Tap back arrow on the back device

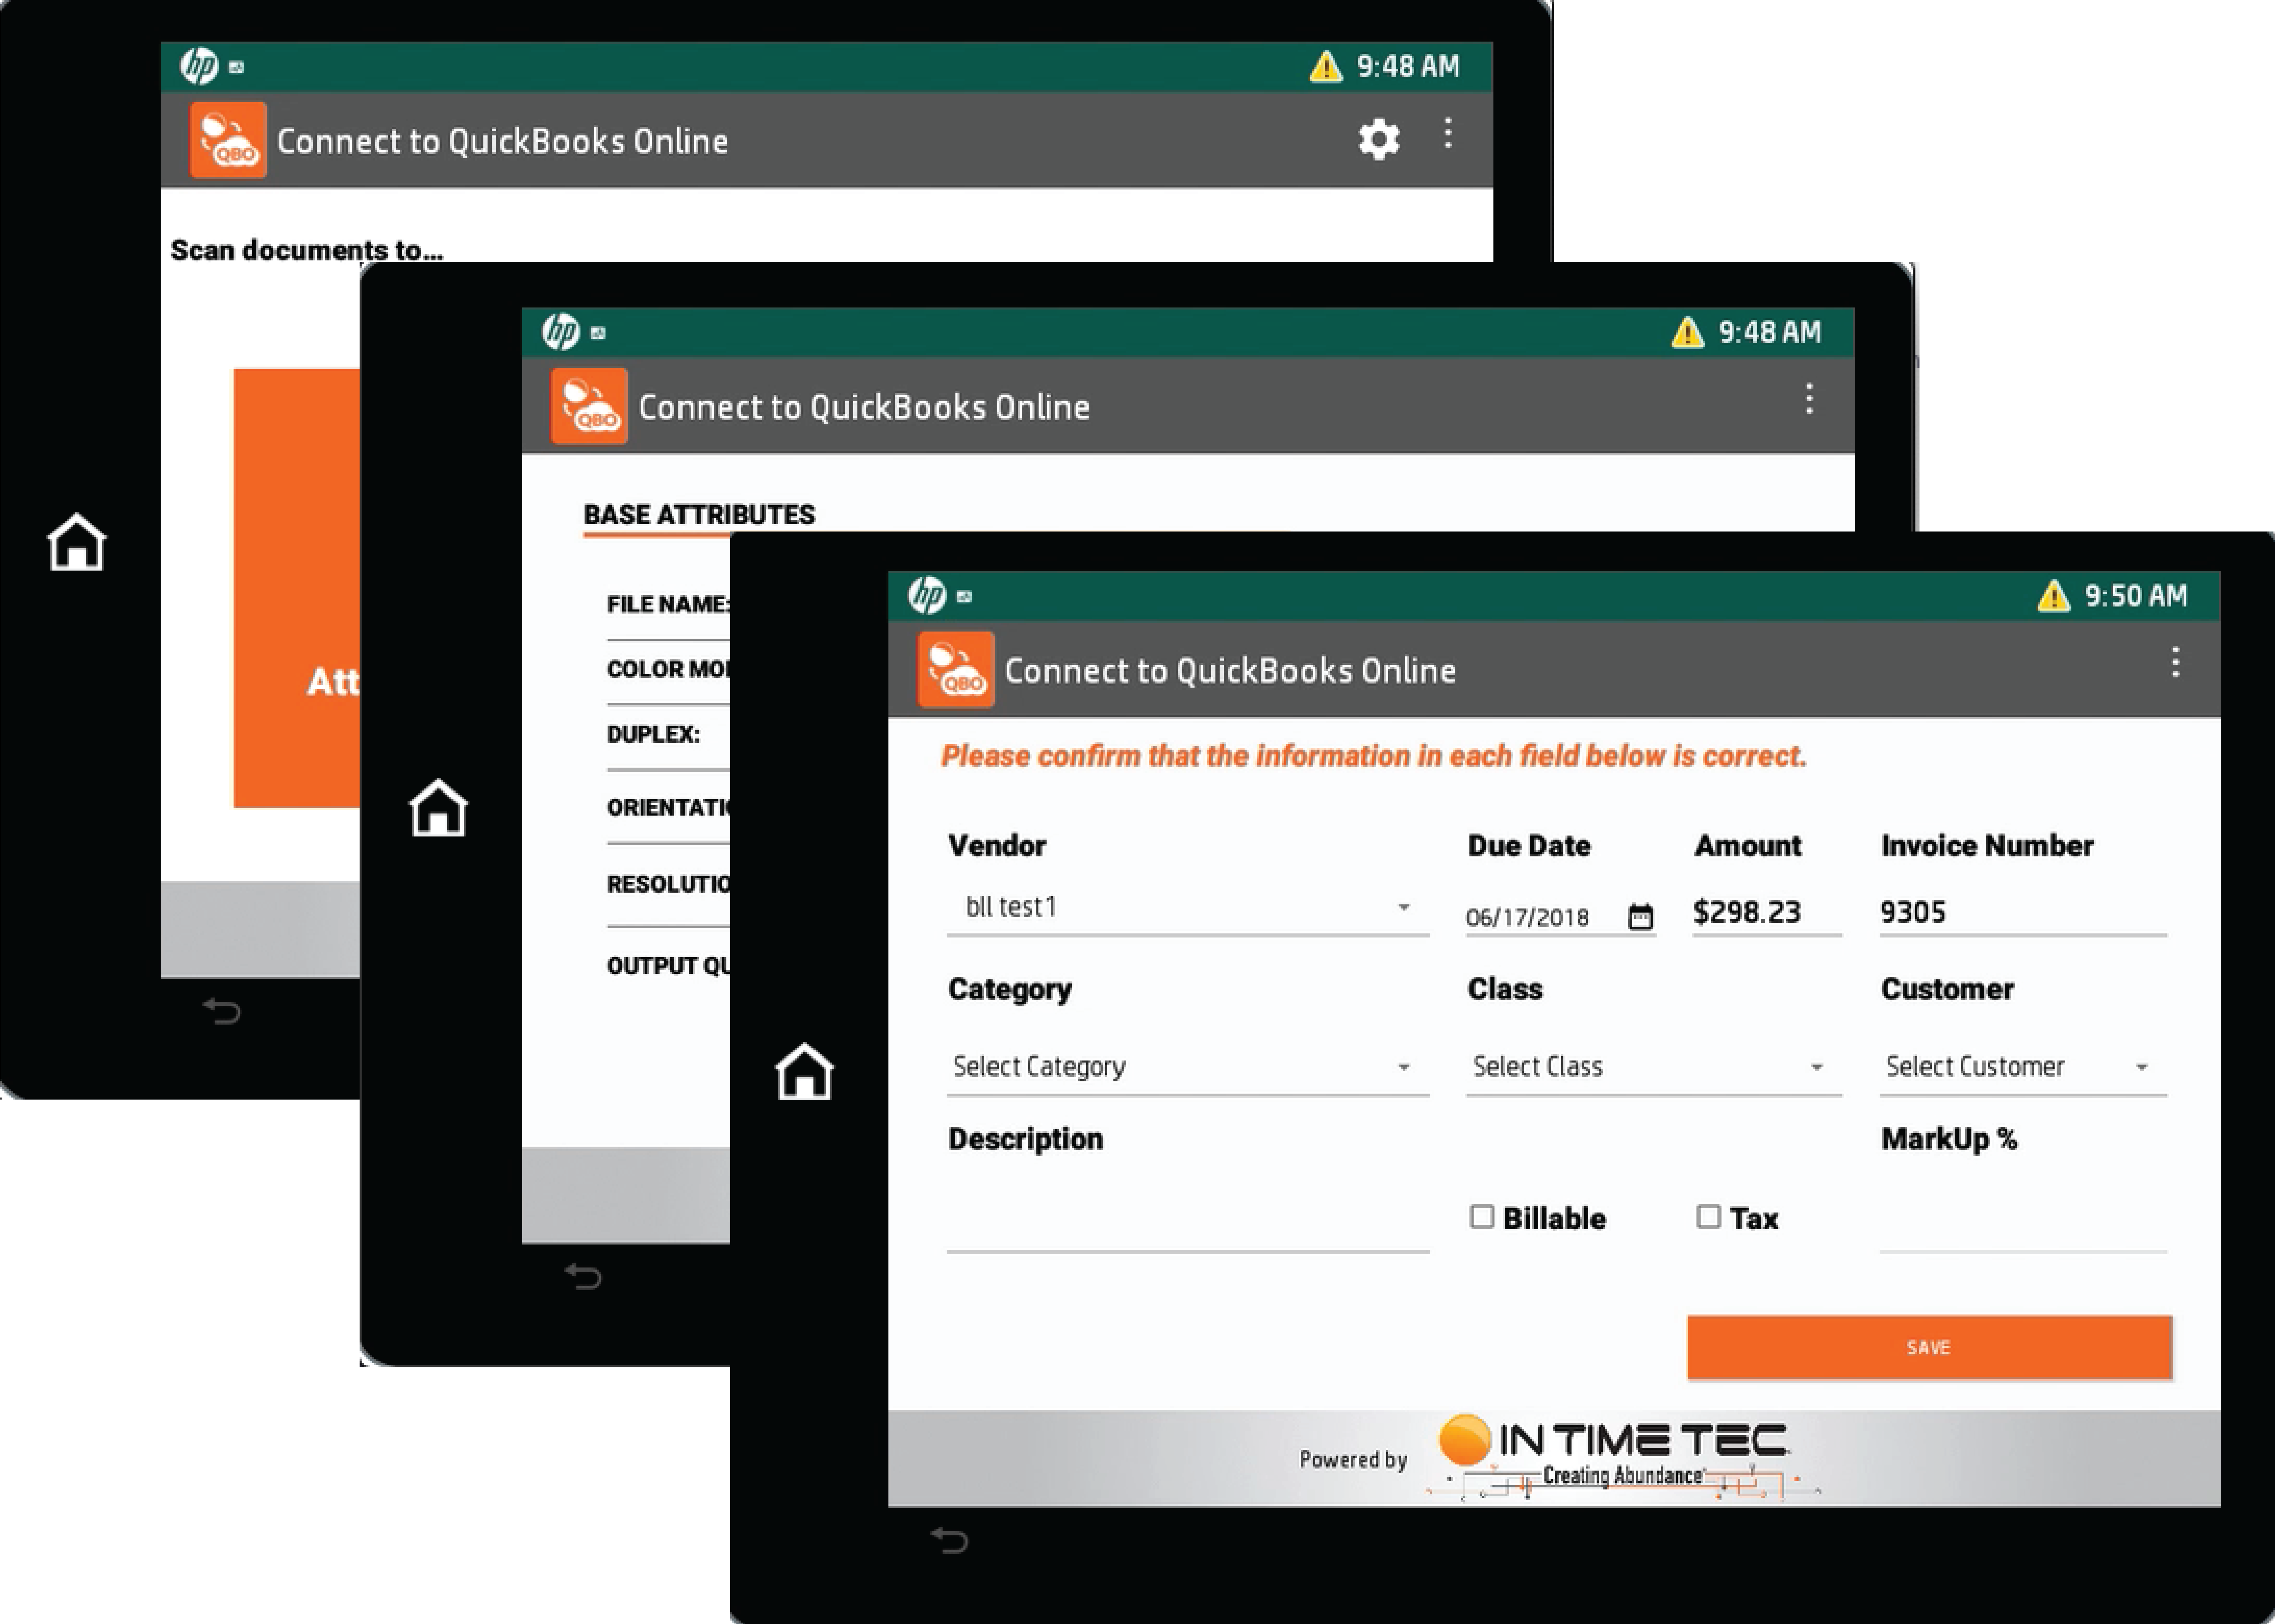pos(222,1011)
